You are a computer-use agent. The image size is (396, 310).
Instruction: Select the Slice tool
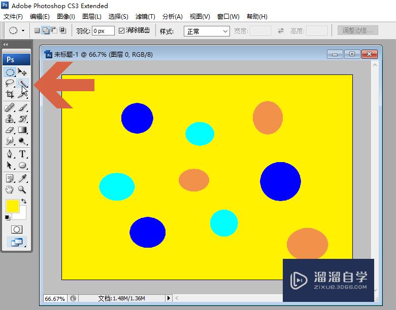[22, 95]
